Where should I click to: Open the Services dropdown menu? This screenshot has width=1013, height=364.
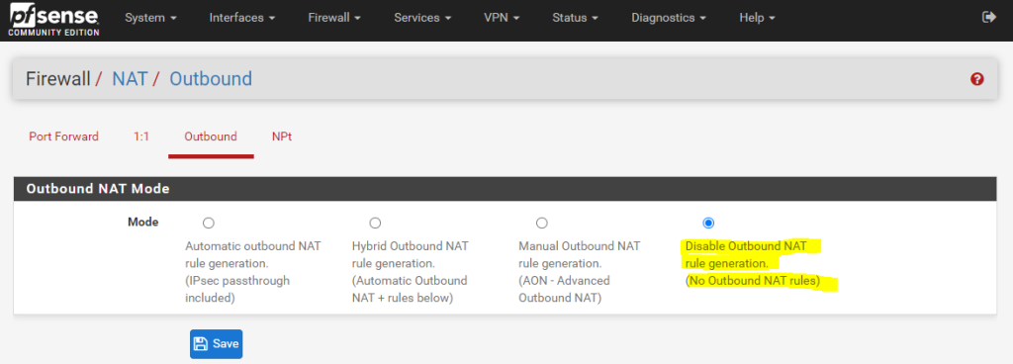(421, 18)
